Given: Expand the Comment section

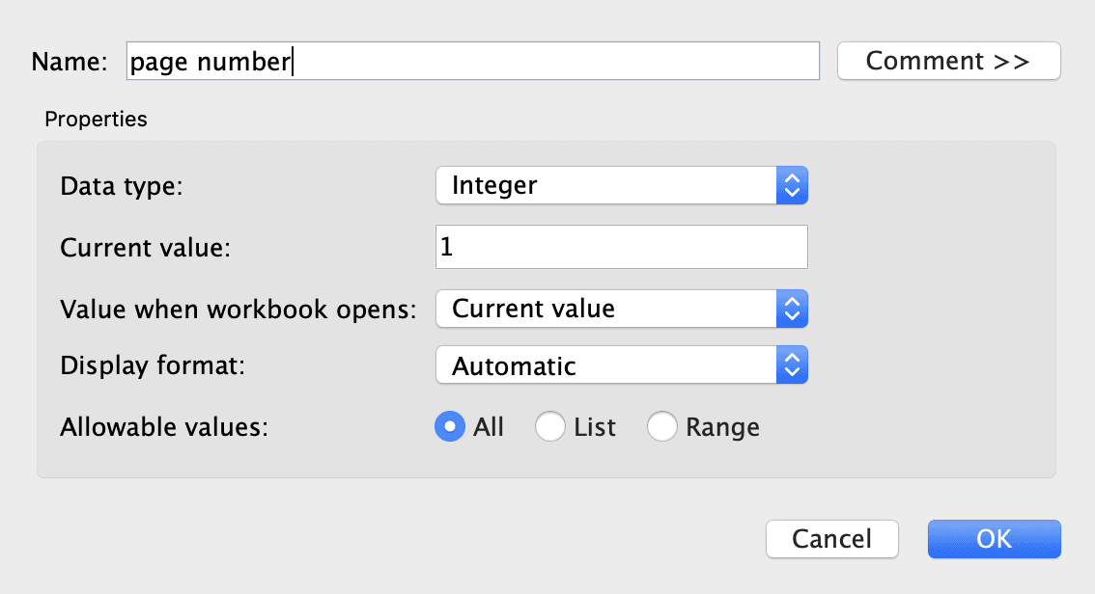Looking at the screenshot, I should pos(948,61).
